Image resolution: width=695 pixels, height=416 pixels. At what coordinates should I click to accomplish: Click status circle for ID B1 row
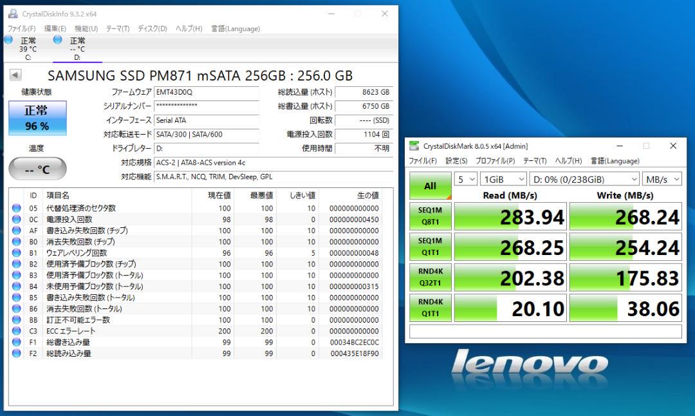pyautogui.click(x=17, y=253)
